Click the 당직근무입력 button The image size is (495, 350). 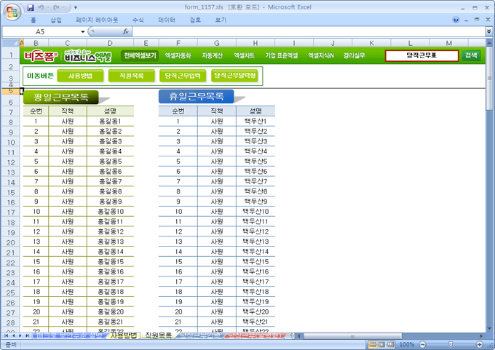(x=183, y=75)
